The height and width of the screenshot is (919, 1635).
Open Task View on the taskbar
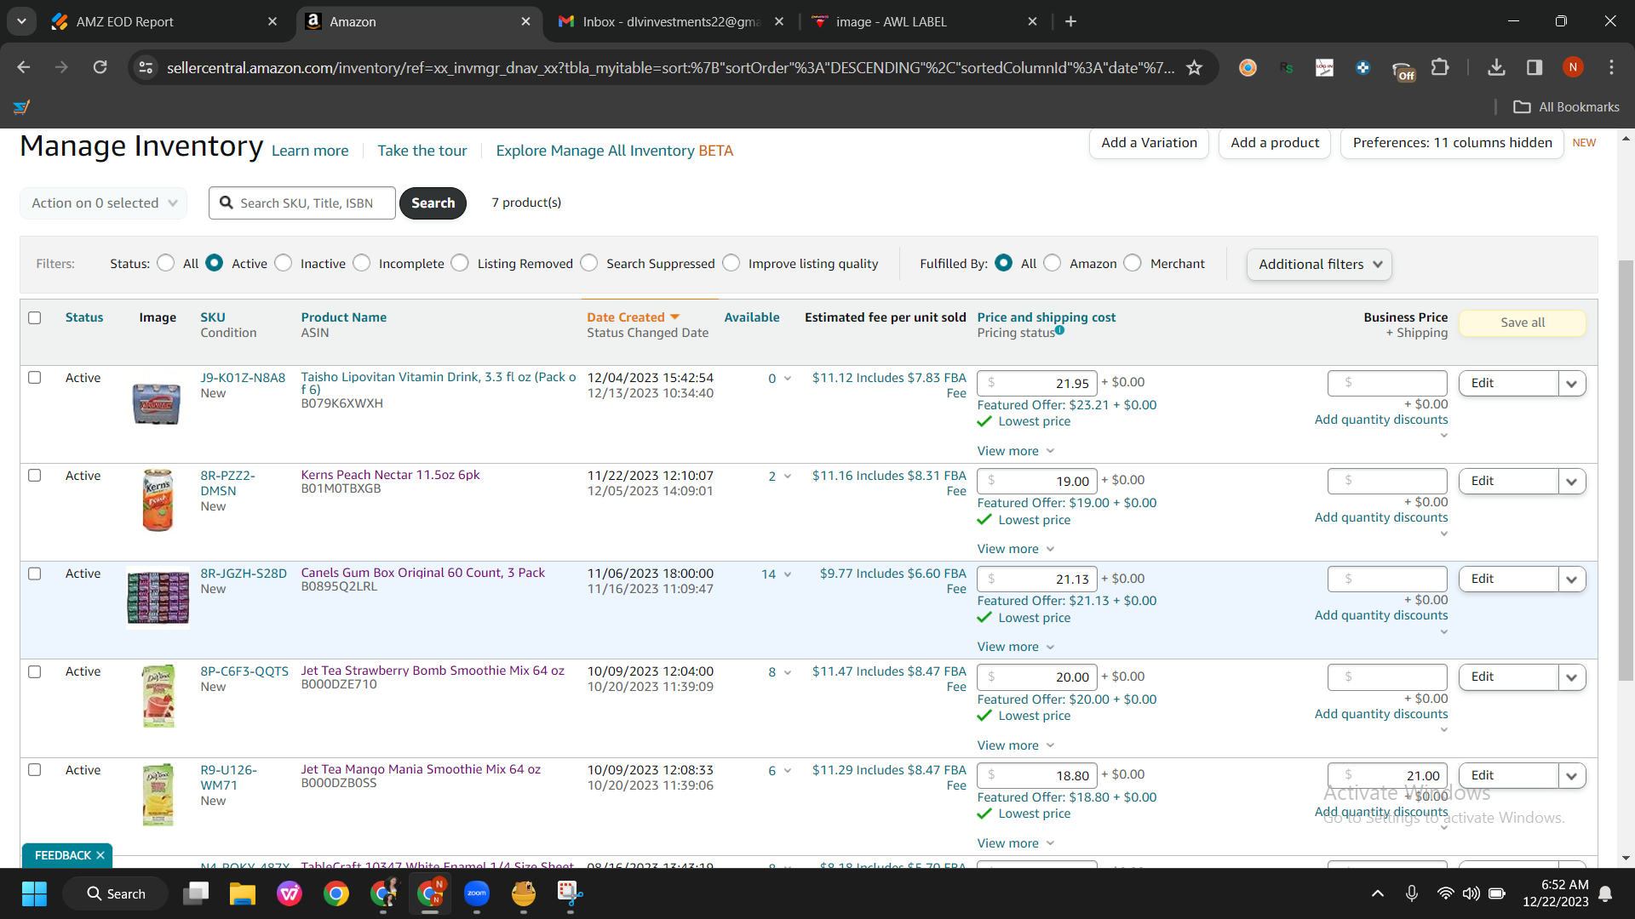pyautogui.click(x=196, y=893)
